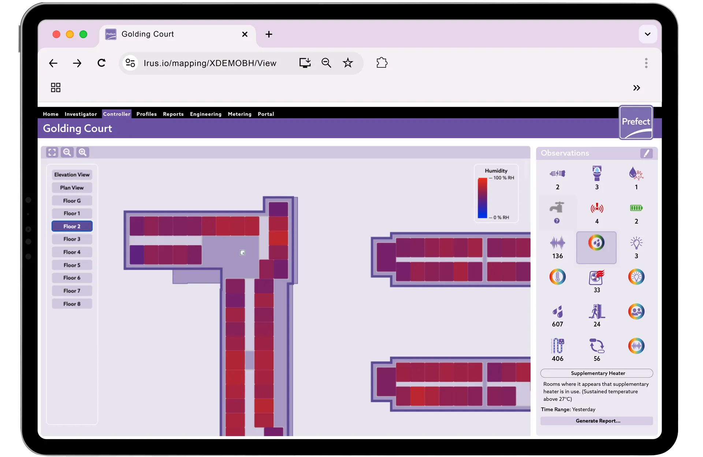The width and height of the screenshot is (703, 457).
Task: Click the fullscreen map view icon
Action: pyautogui.click(x=52, y=152)
